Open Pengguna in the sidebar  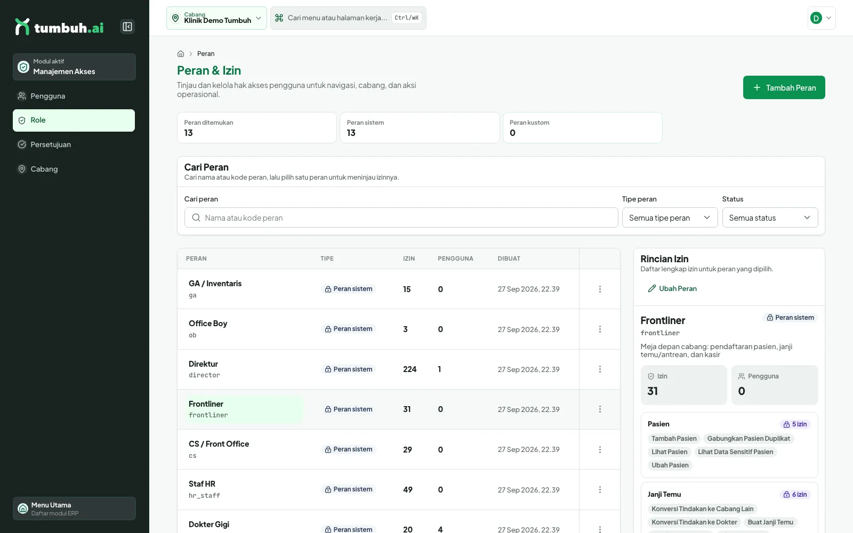(x=74, y=96)
